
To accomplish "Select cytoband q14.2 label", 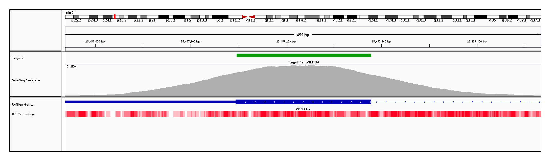I will [x=301, y=20].
